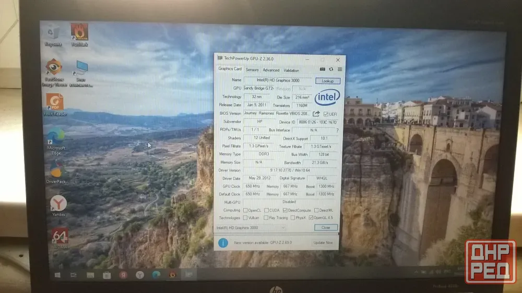This screenshot has height=293, width=522.
Task: Click the 'DDR3' Memory Type value
Action: 264,154
